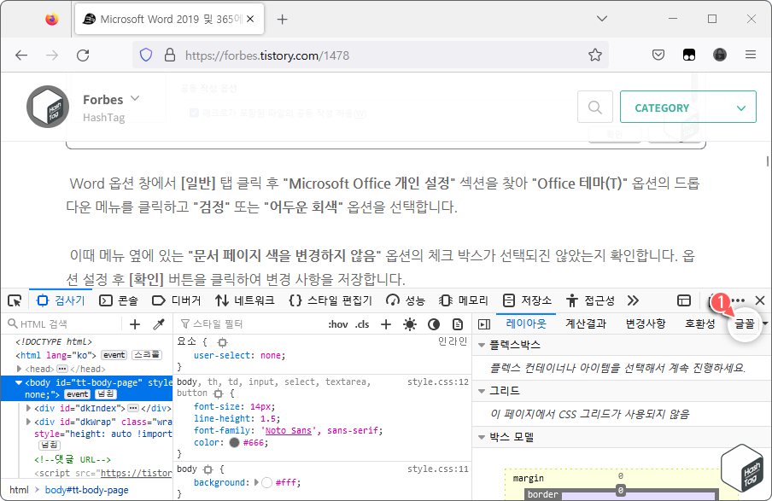The image size is (772, 501).
Task: Click the 스크롤 badge on the html element
Action: point(146,355)
